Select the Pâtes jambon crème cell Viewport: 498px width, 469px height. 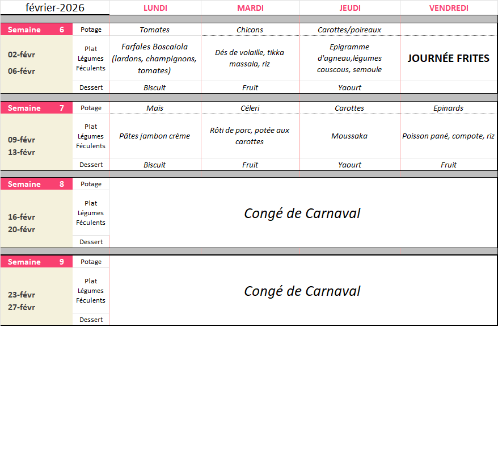click(155, 136)
